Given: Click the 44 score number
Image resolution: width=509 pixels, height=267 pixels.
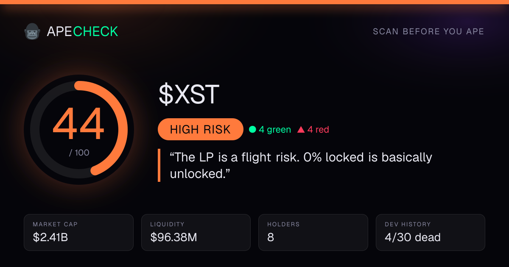Looking at the screenshot, I should coord(78,125).
